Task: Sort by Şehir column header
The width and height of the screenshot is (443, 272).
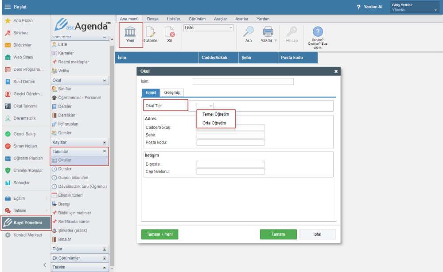Action: 258,58
